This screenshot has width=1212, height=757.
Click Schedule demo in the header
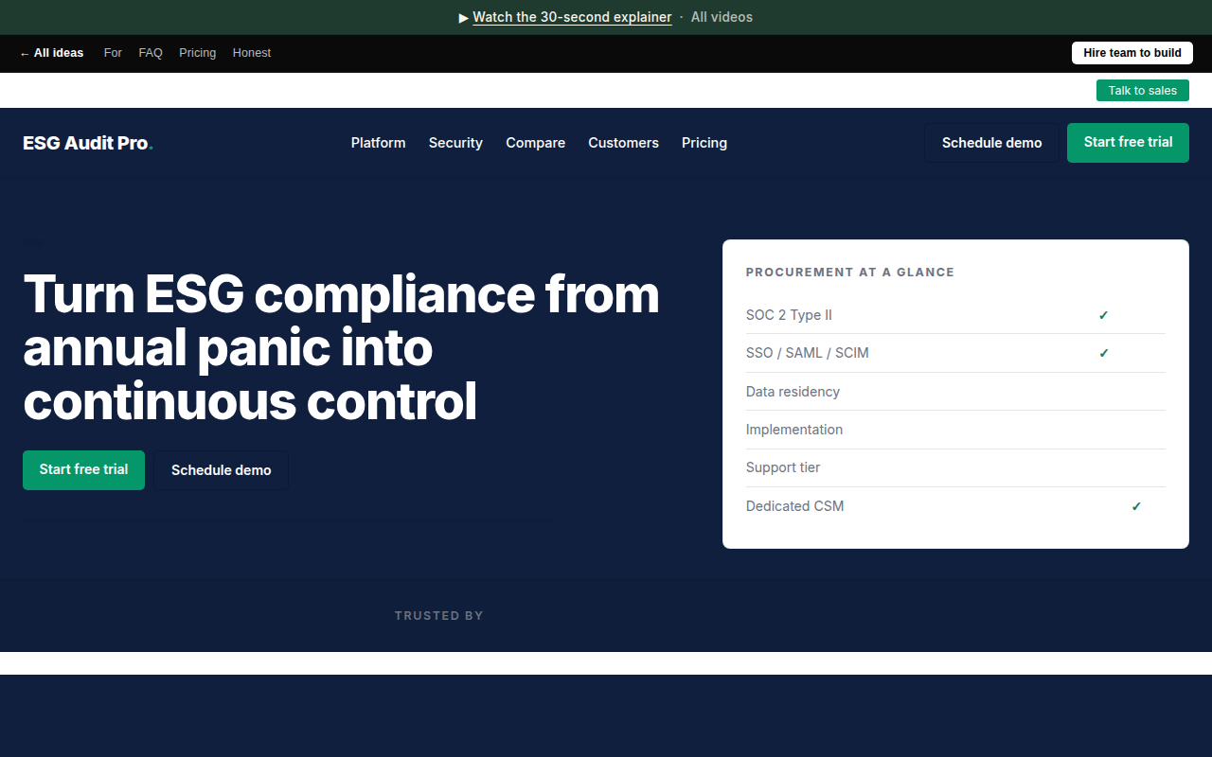pyautogui.click(x=991, y=143)
